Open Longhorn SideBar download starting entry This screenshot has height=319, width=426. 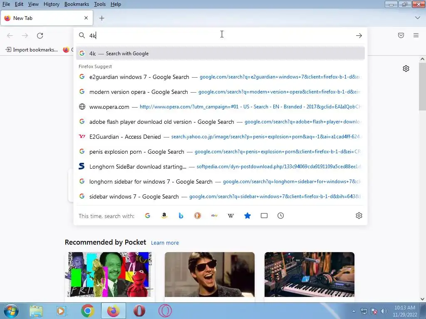[x=220, y=167]
